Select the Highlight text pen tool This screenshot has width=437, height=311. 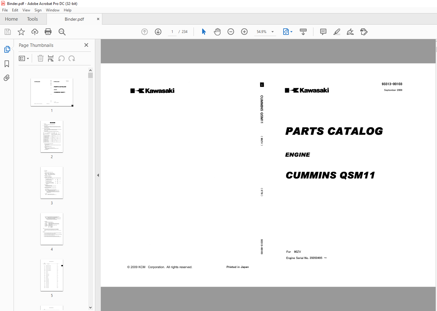point(337,32)
